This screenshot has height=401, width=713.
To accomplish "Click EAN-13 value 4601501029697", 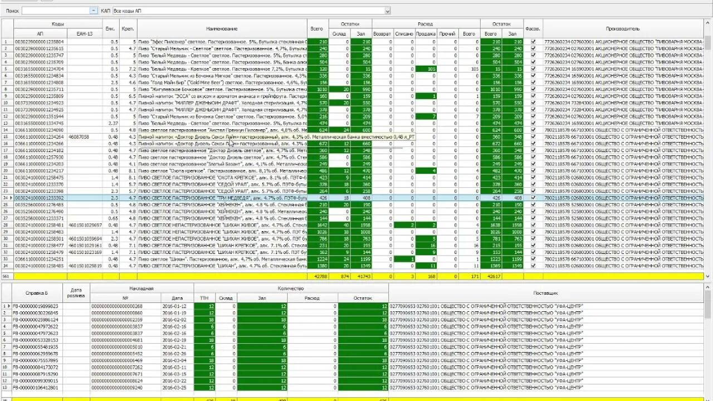I will point(85,225).
